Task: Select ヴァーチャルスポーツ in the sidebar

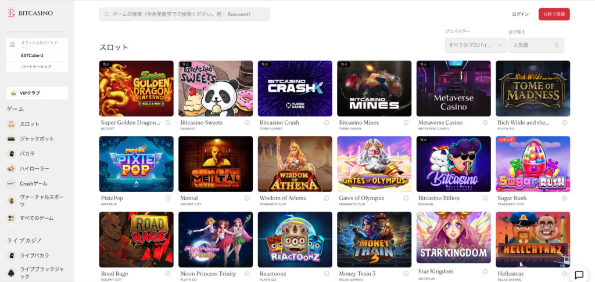Action: (x=42, y=201)
